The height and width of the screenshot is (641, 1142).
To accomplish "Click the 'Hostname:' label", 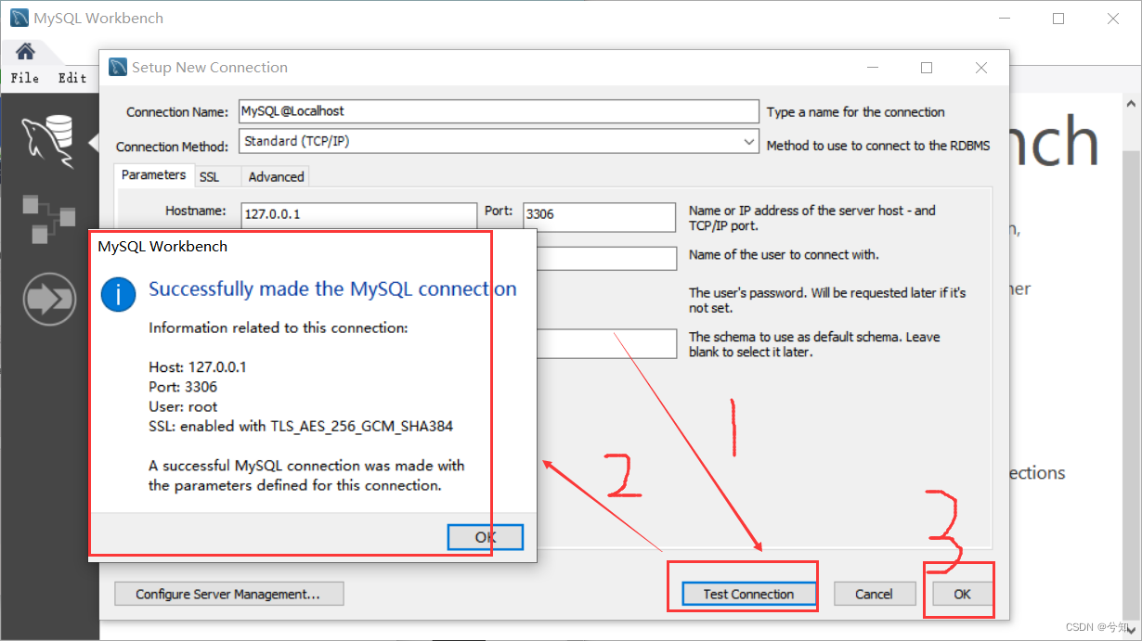I will coord(196,211).
